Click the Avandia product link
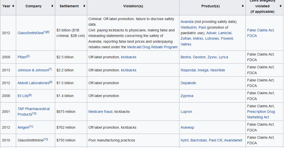This screenshot has width=285, height=148. click(187, 22)
